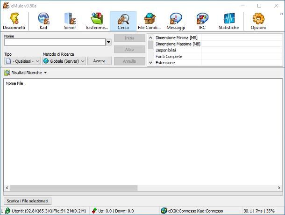Click the Disponibilità label
The height and width of the screenshot is (215, 285).
click(x=166, y=50)
